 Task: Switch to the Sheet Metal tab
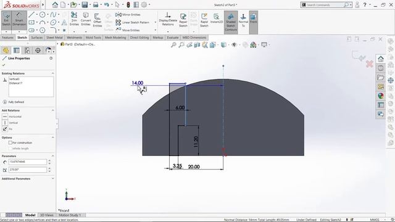coord(54,38)
